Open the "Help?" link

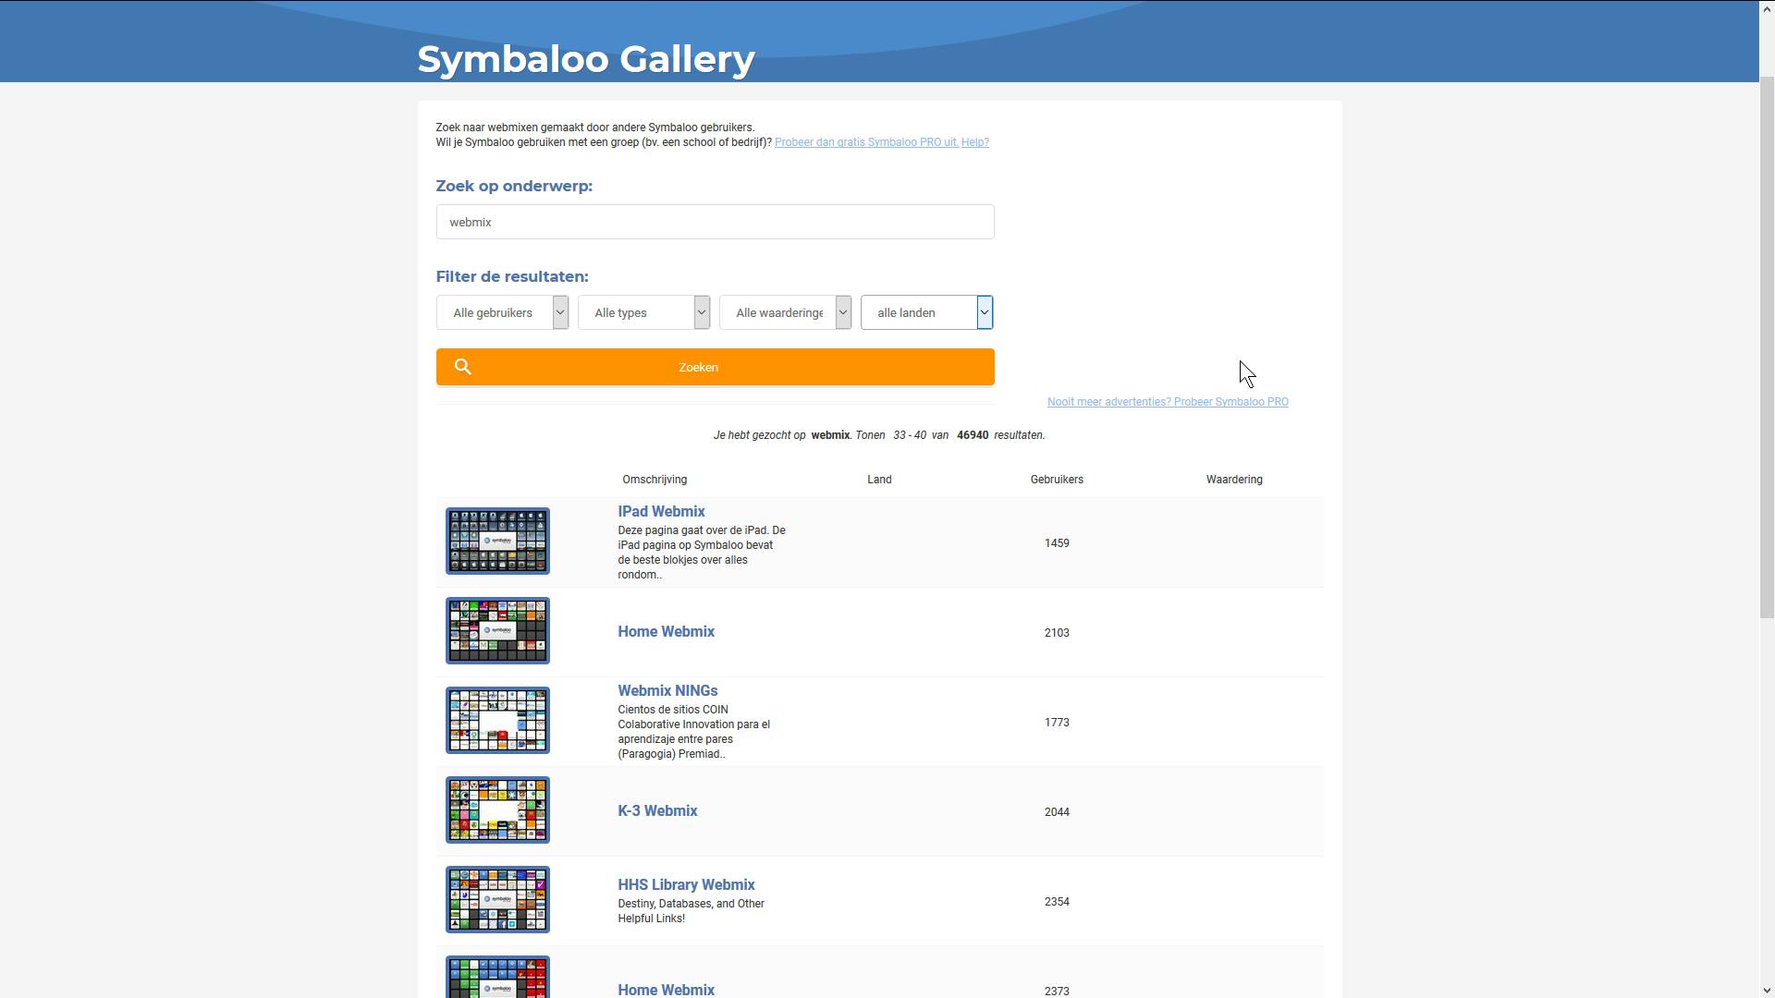974,142
